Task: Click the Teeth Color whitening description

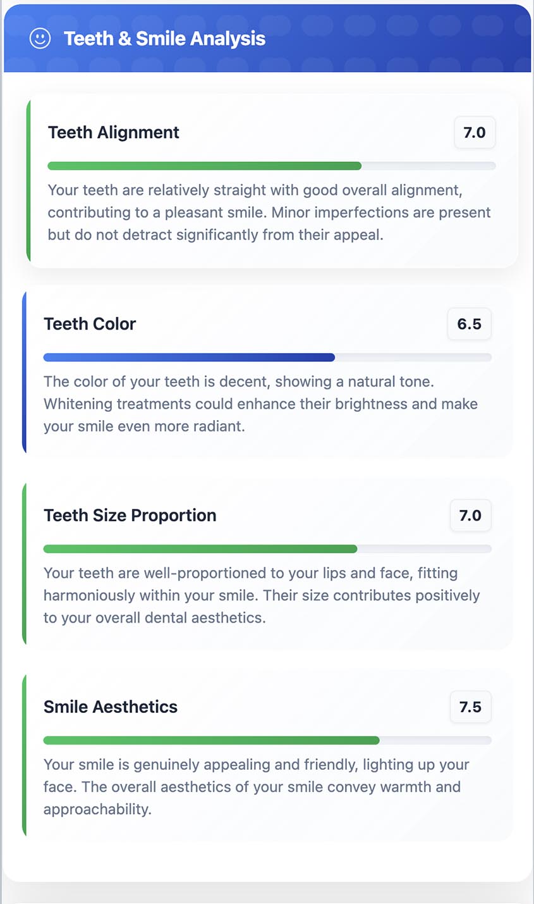Action: [260, 404]
